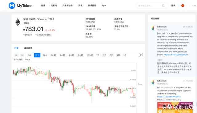Click the 登录 login button

pos(173,6)
